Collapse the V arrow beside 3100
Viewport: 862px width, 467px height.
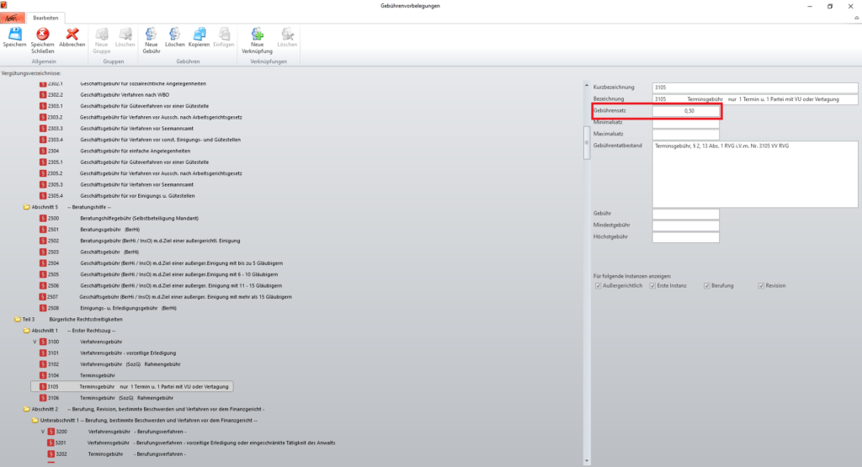coord(35,342)
